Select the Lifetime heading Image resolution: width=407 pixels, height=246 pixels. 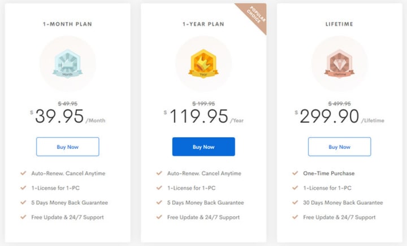point(339,24)
